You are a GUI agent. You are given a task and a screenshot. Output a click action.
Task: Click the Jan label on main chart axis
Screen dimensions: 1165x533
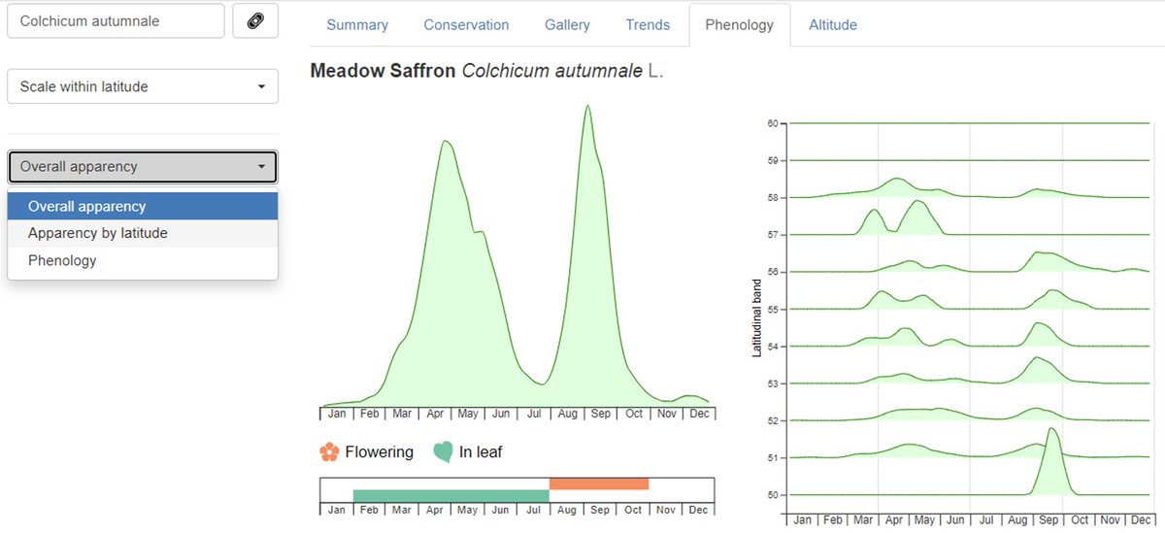tap(337, 413)
